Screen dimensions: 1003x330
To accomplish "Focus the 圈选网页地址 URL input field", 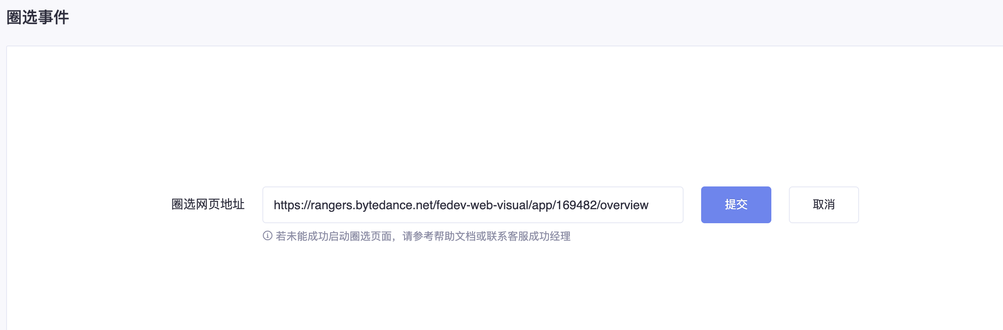I will [473, 205].
